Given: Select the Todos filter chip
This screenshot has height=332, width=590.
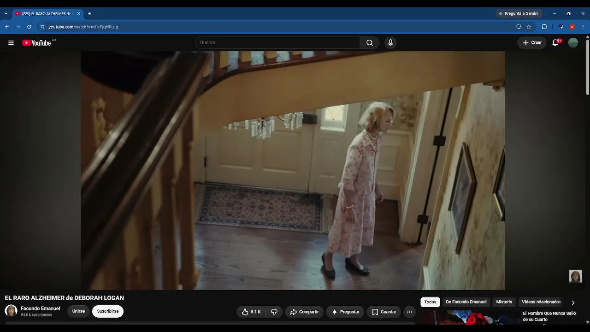Looking at the screenshot, I should tap(430, 302).
